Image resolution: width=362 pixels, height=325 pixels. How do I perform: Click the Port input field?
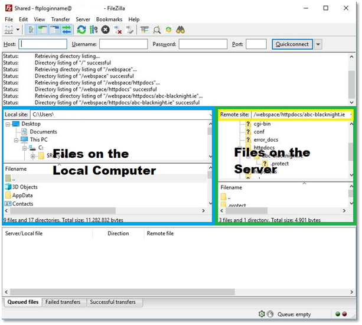[256, 44]
